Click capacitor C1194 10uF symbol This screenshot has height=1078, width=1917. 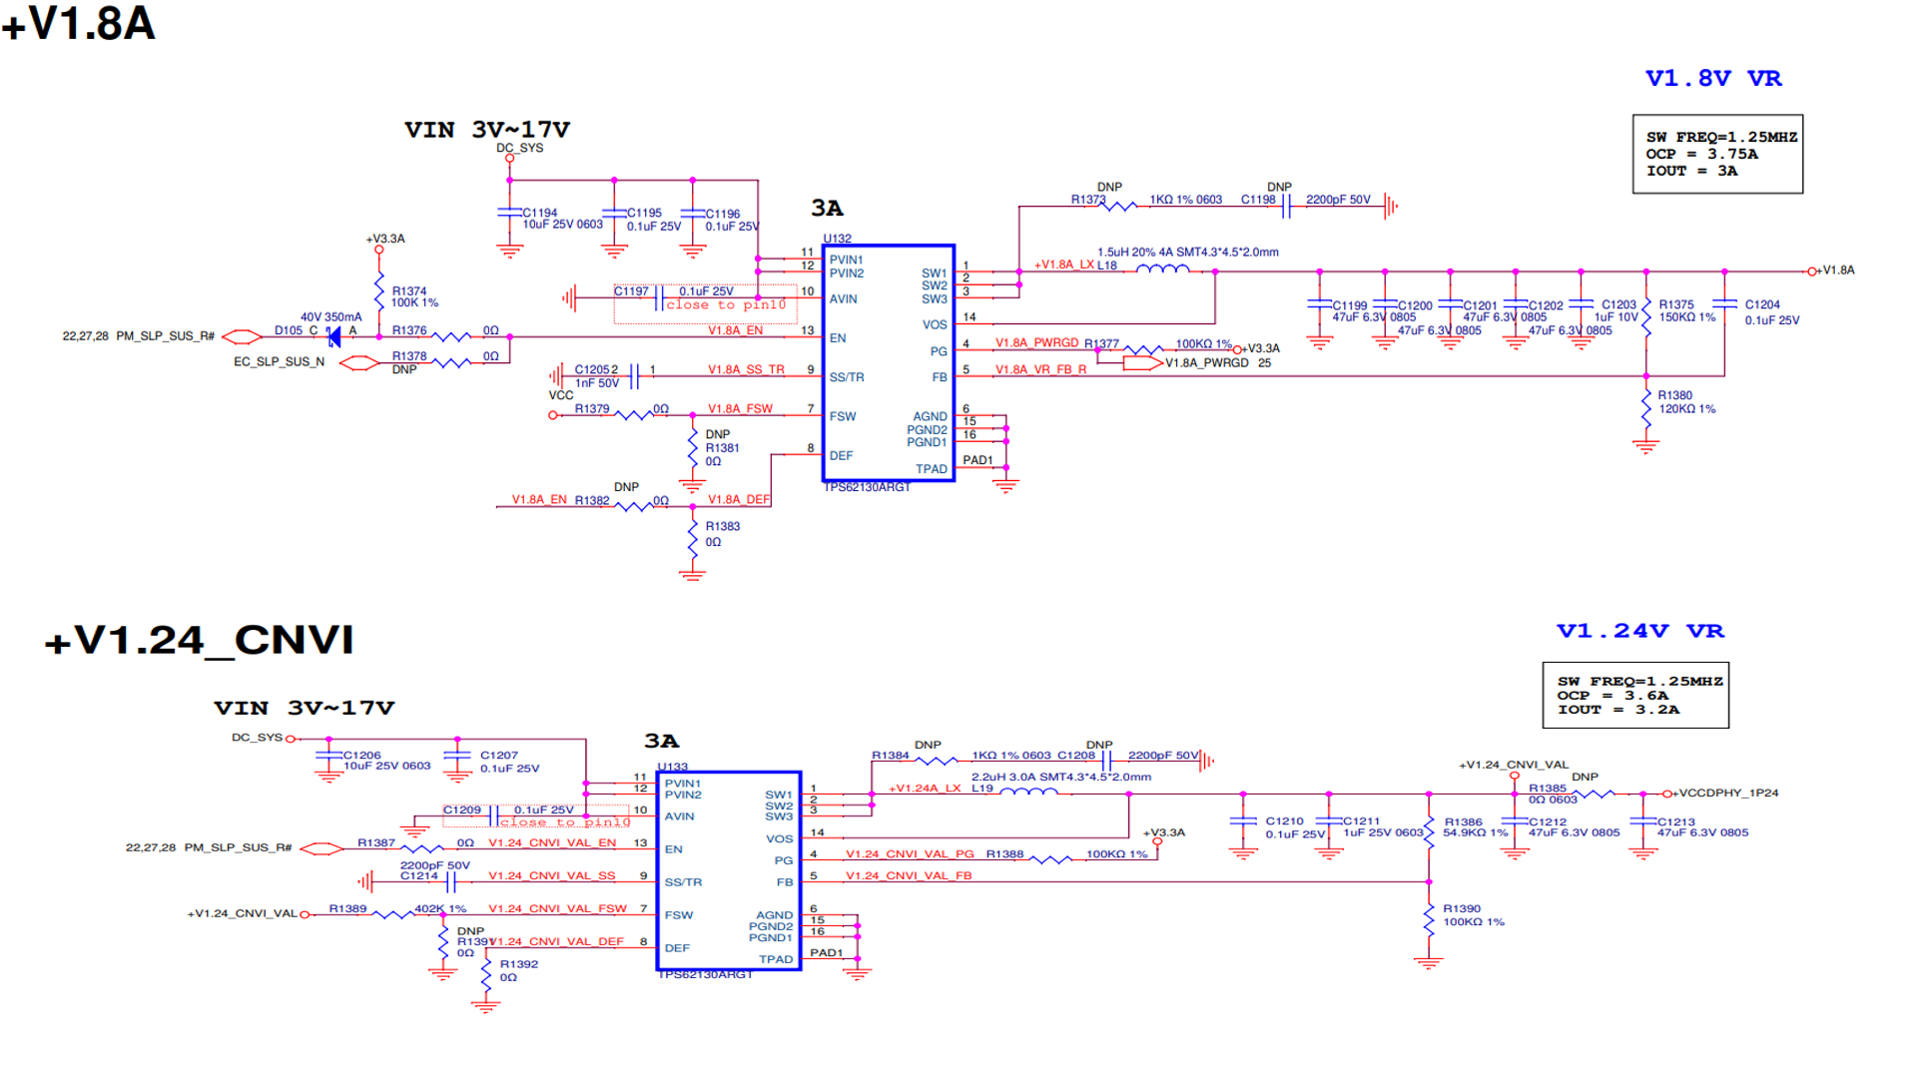pyautogui.click(x=510, y=213)
